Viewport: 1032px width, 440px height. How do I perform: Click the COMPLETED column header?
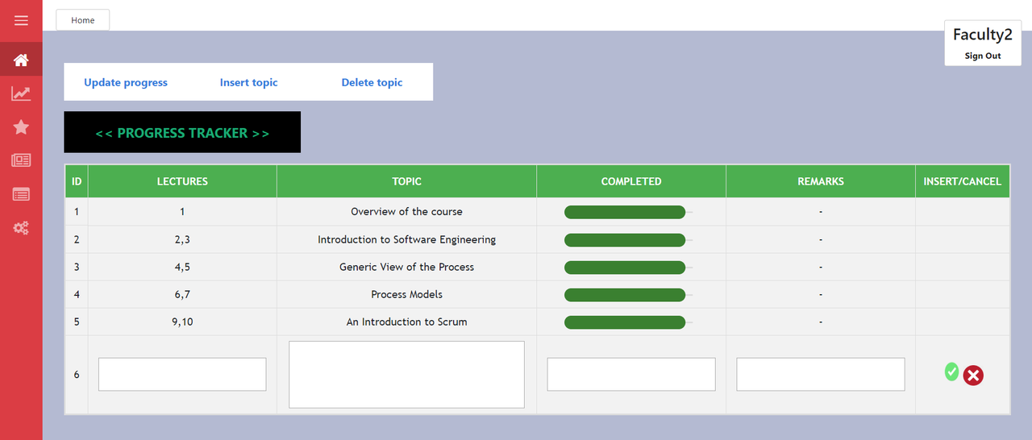click(x=631, y=181)
